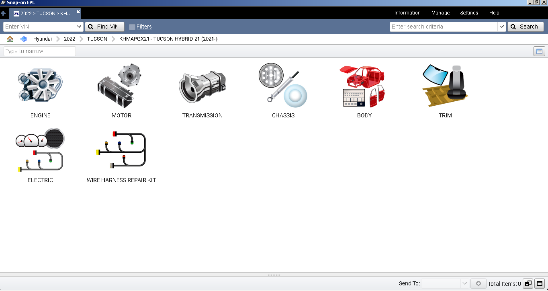This screenshot has width=548, height=291.
Task: Open the MOTOR category icon
Action: tap(120, 85)
